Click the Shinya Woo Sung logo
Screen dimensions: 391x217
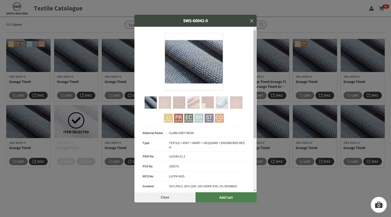17,8
